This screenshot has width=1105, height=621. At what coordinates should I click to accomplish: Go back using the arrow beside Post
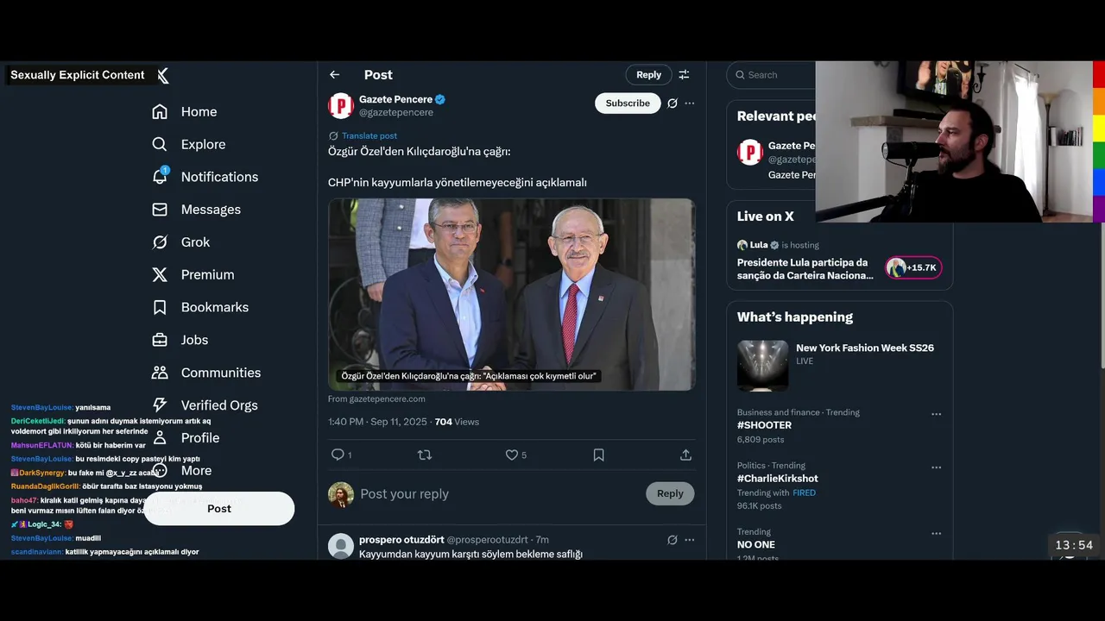click(335, 75)
